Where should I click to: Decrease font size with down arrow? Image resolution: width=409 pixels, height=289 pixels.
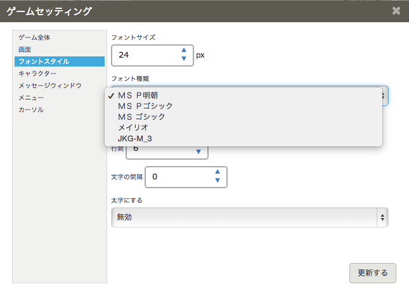click(x=184, y=59)
